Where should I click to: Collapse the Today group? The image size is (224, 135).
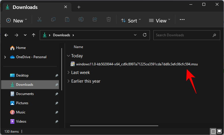click(x=68, y=56)
